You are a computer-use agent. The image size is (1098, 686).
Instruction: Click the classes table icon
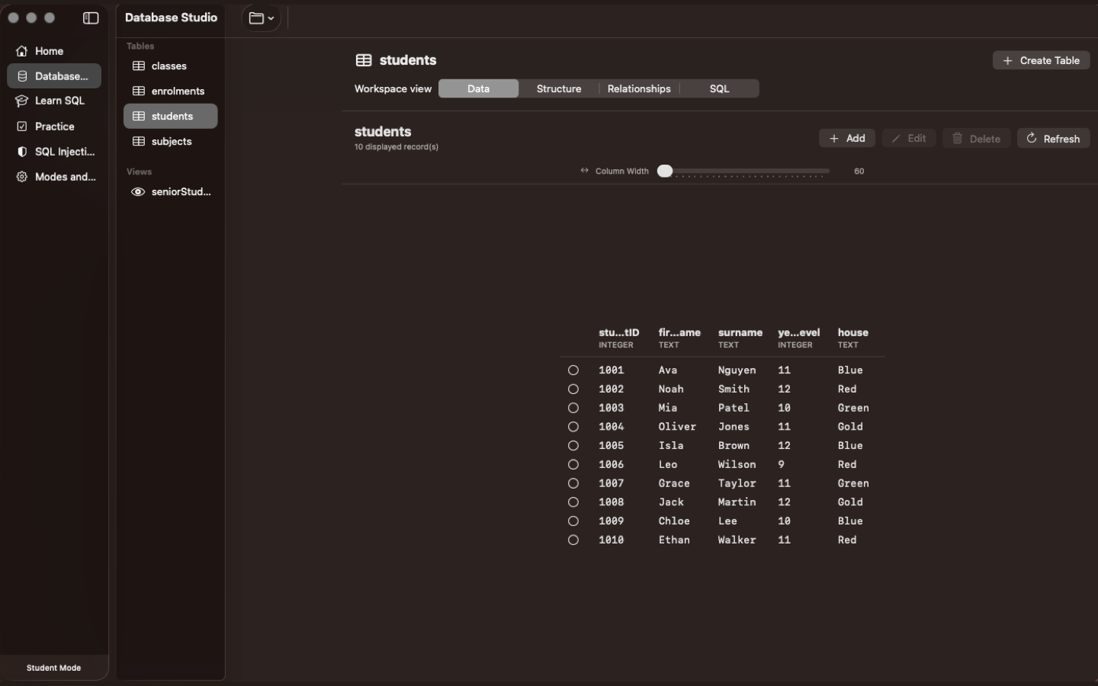click(x=139, y=66)
